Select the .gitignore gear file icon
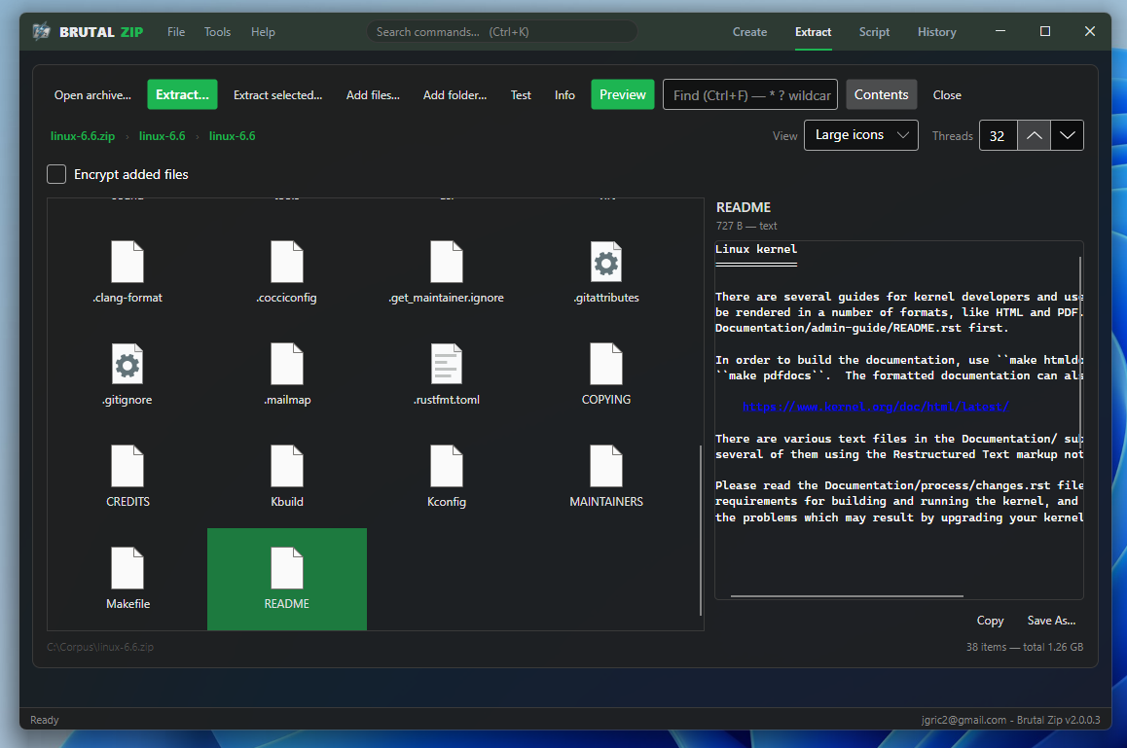The width and height of the screenshot is (1127, 748). point(127,364)
